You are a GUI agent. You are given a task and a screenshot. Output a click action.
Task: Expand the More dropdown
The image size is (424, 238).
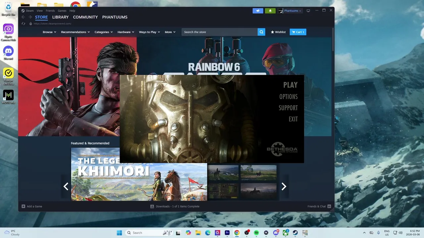coord(170,32)
